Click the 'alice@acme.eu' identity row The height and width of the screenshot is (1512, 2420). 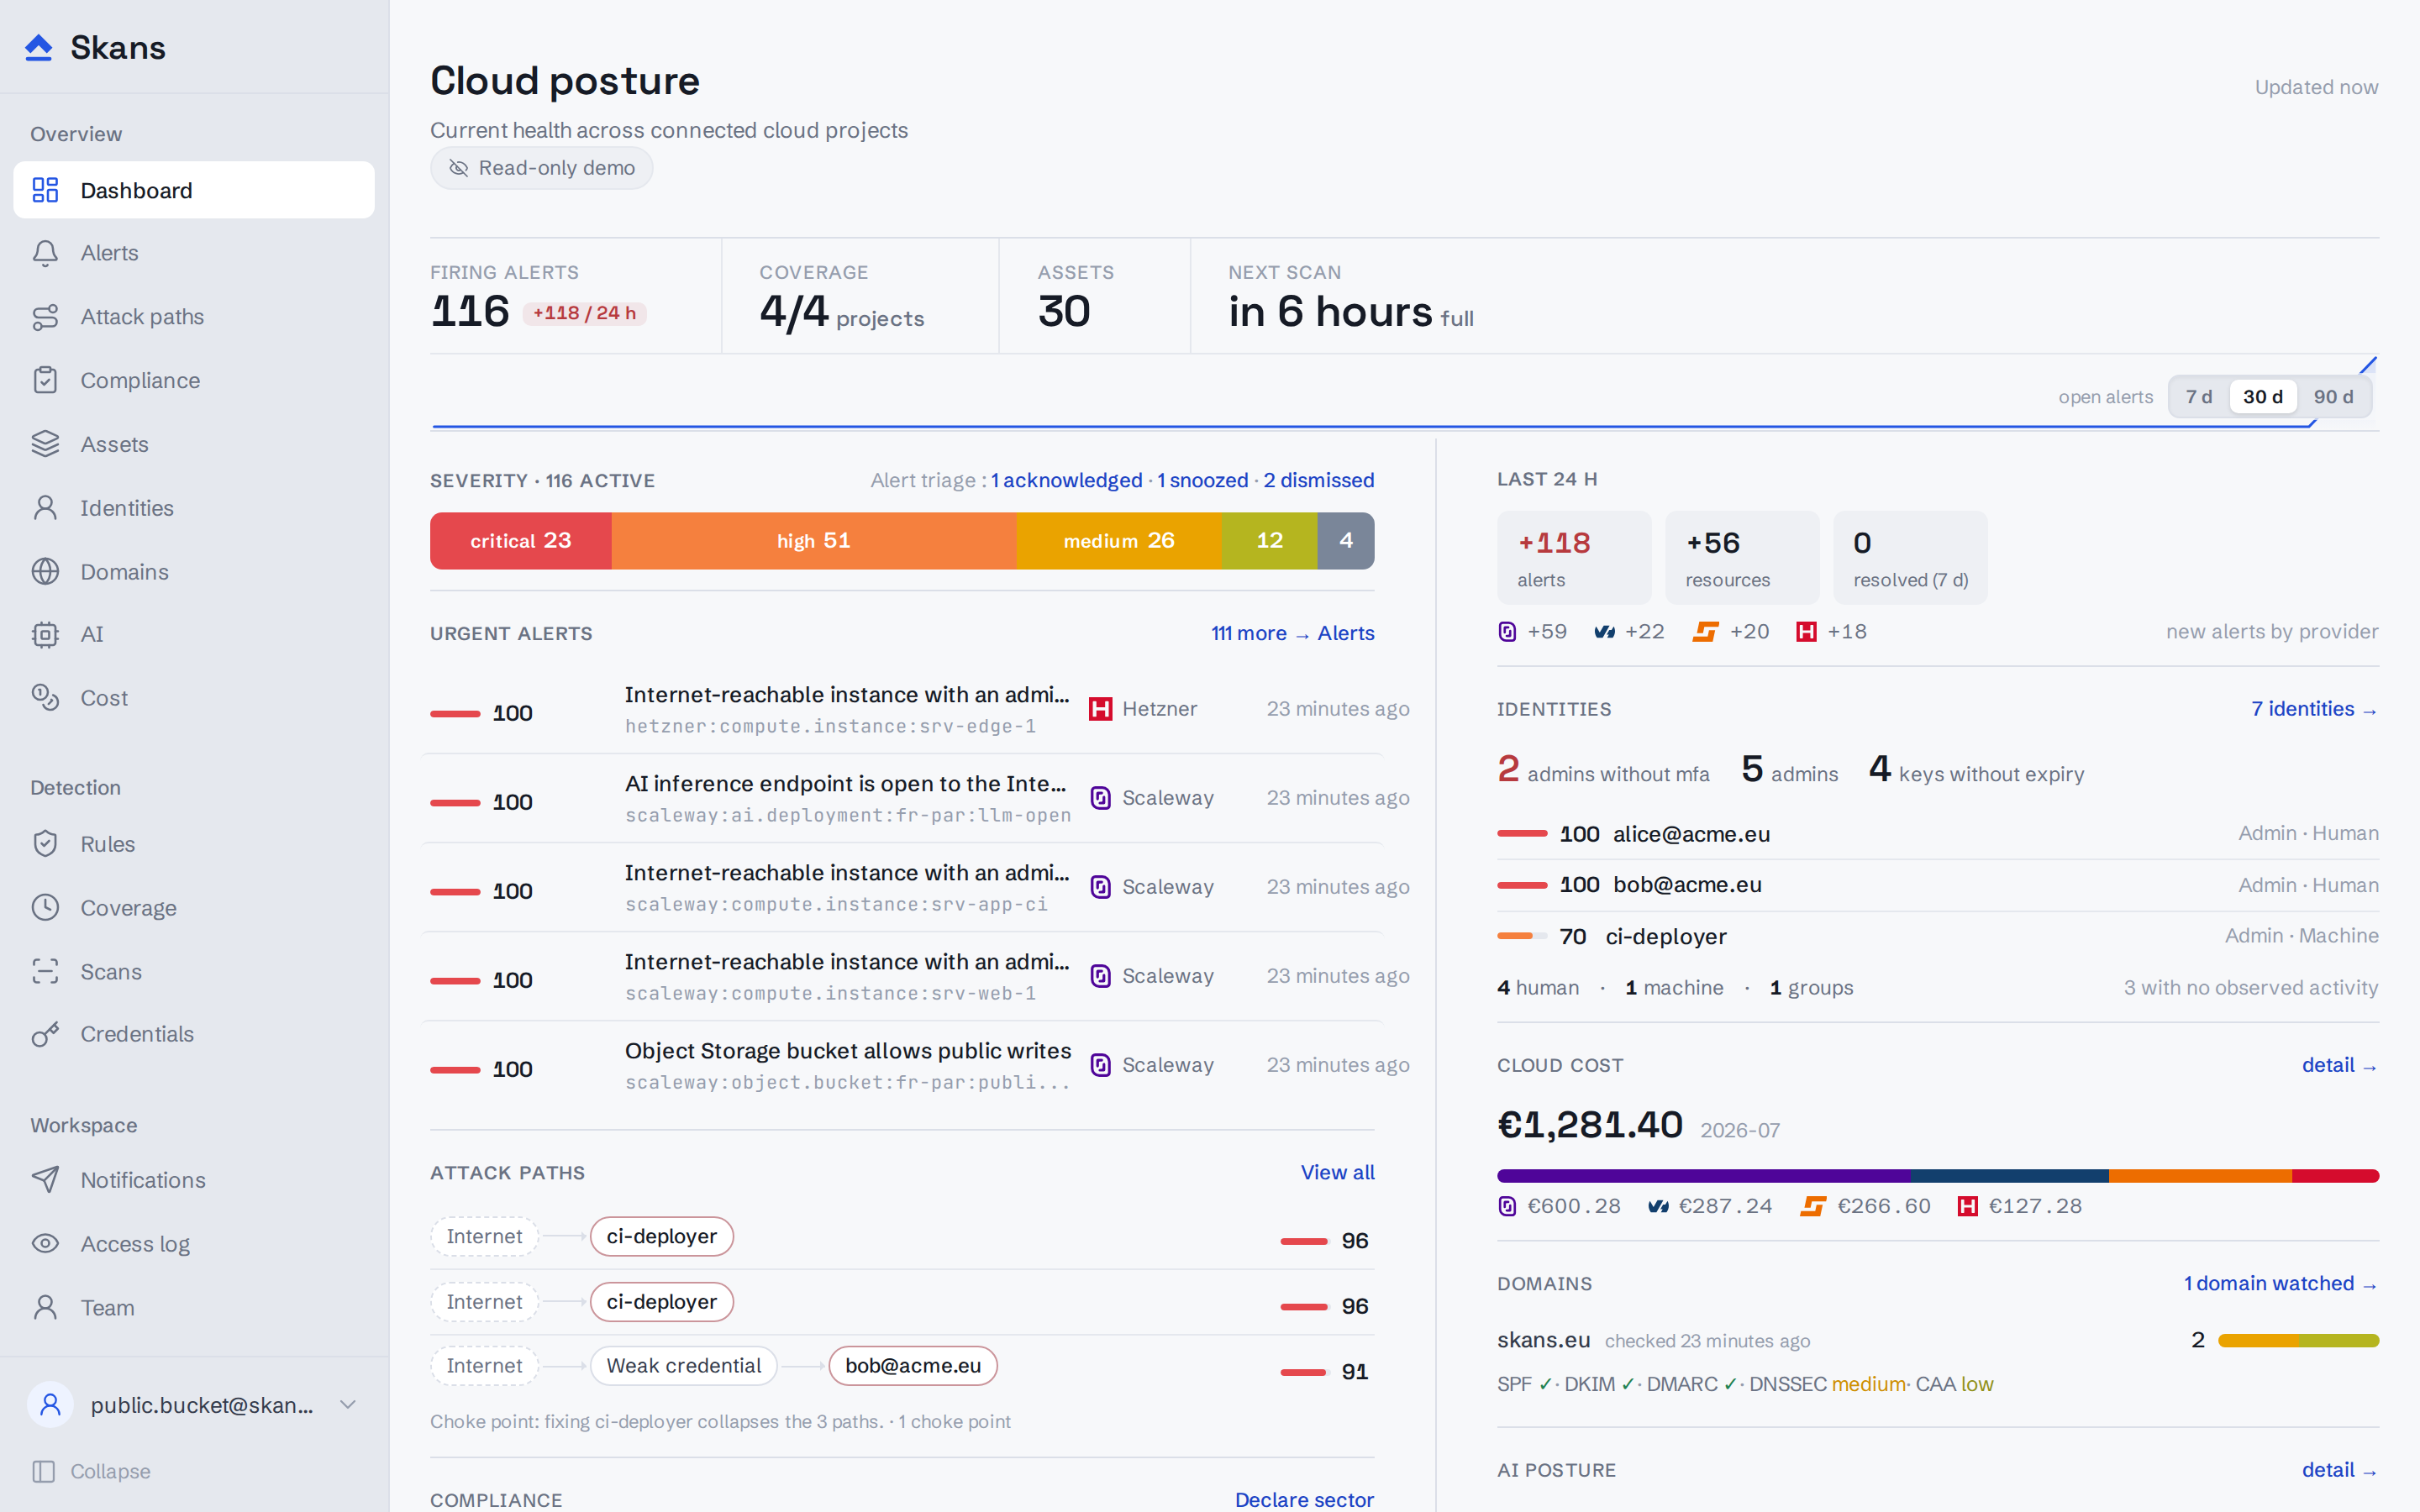point(1938,834)
